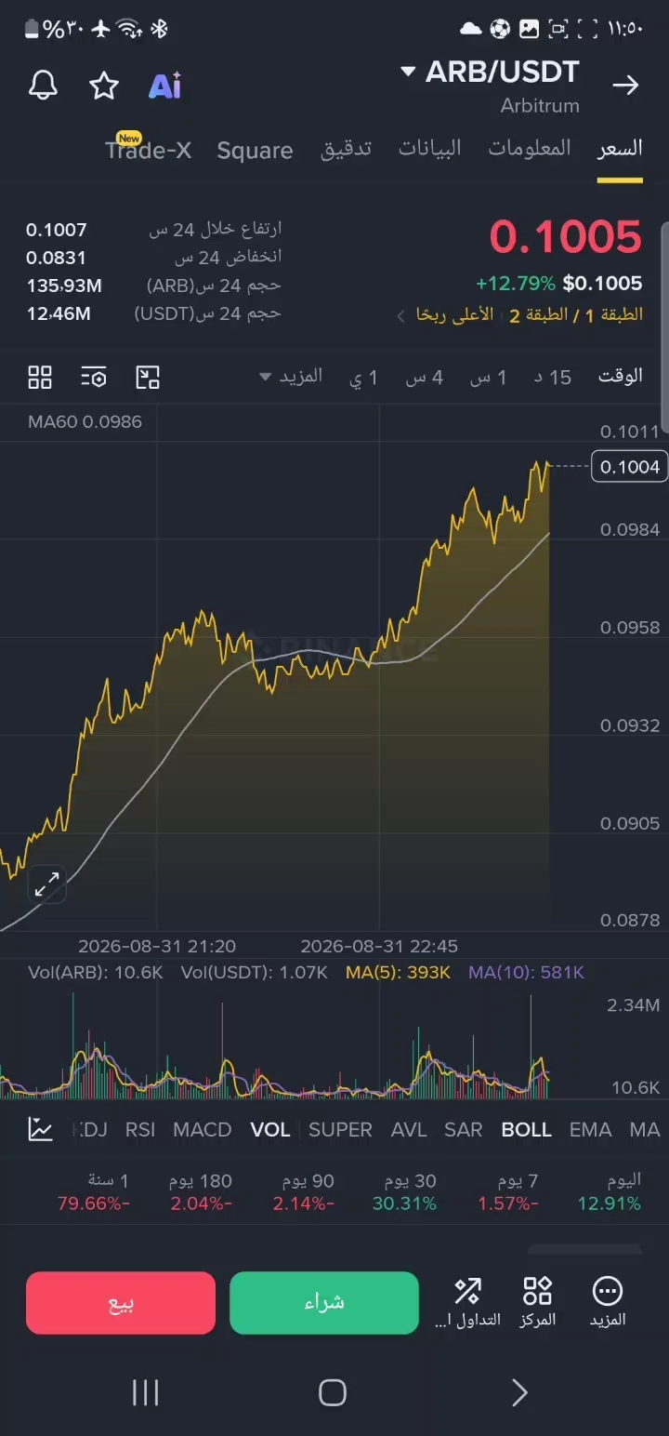Viewport: 669px width, 1436px height.
Task: Tap the MA60 0.0986 indicator label
Action: pyautogui.click(x=85, y=421)
